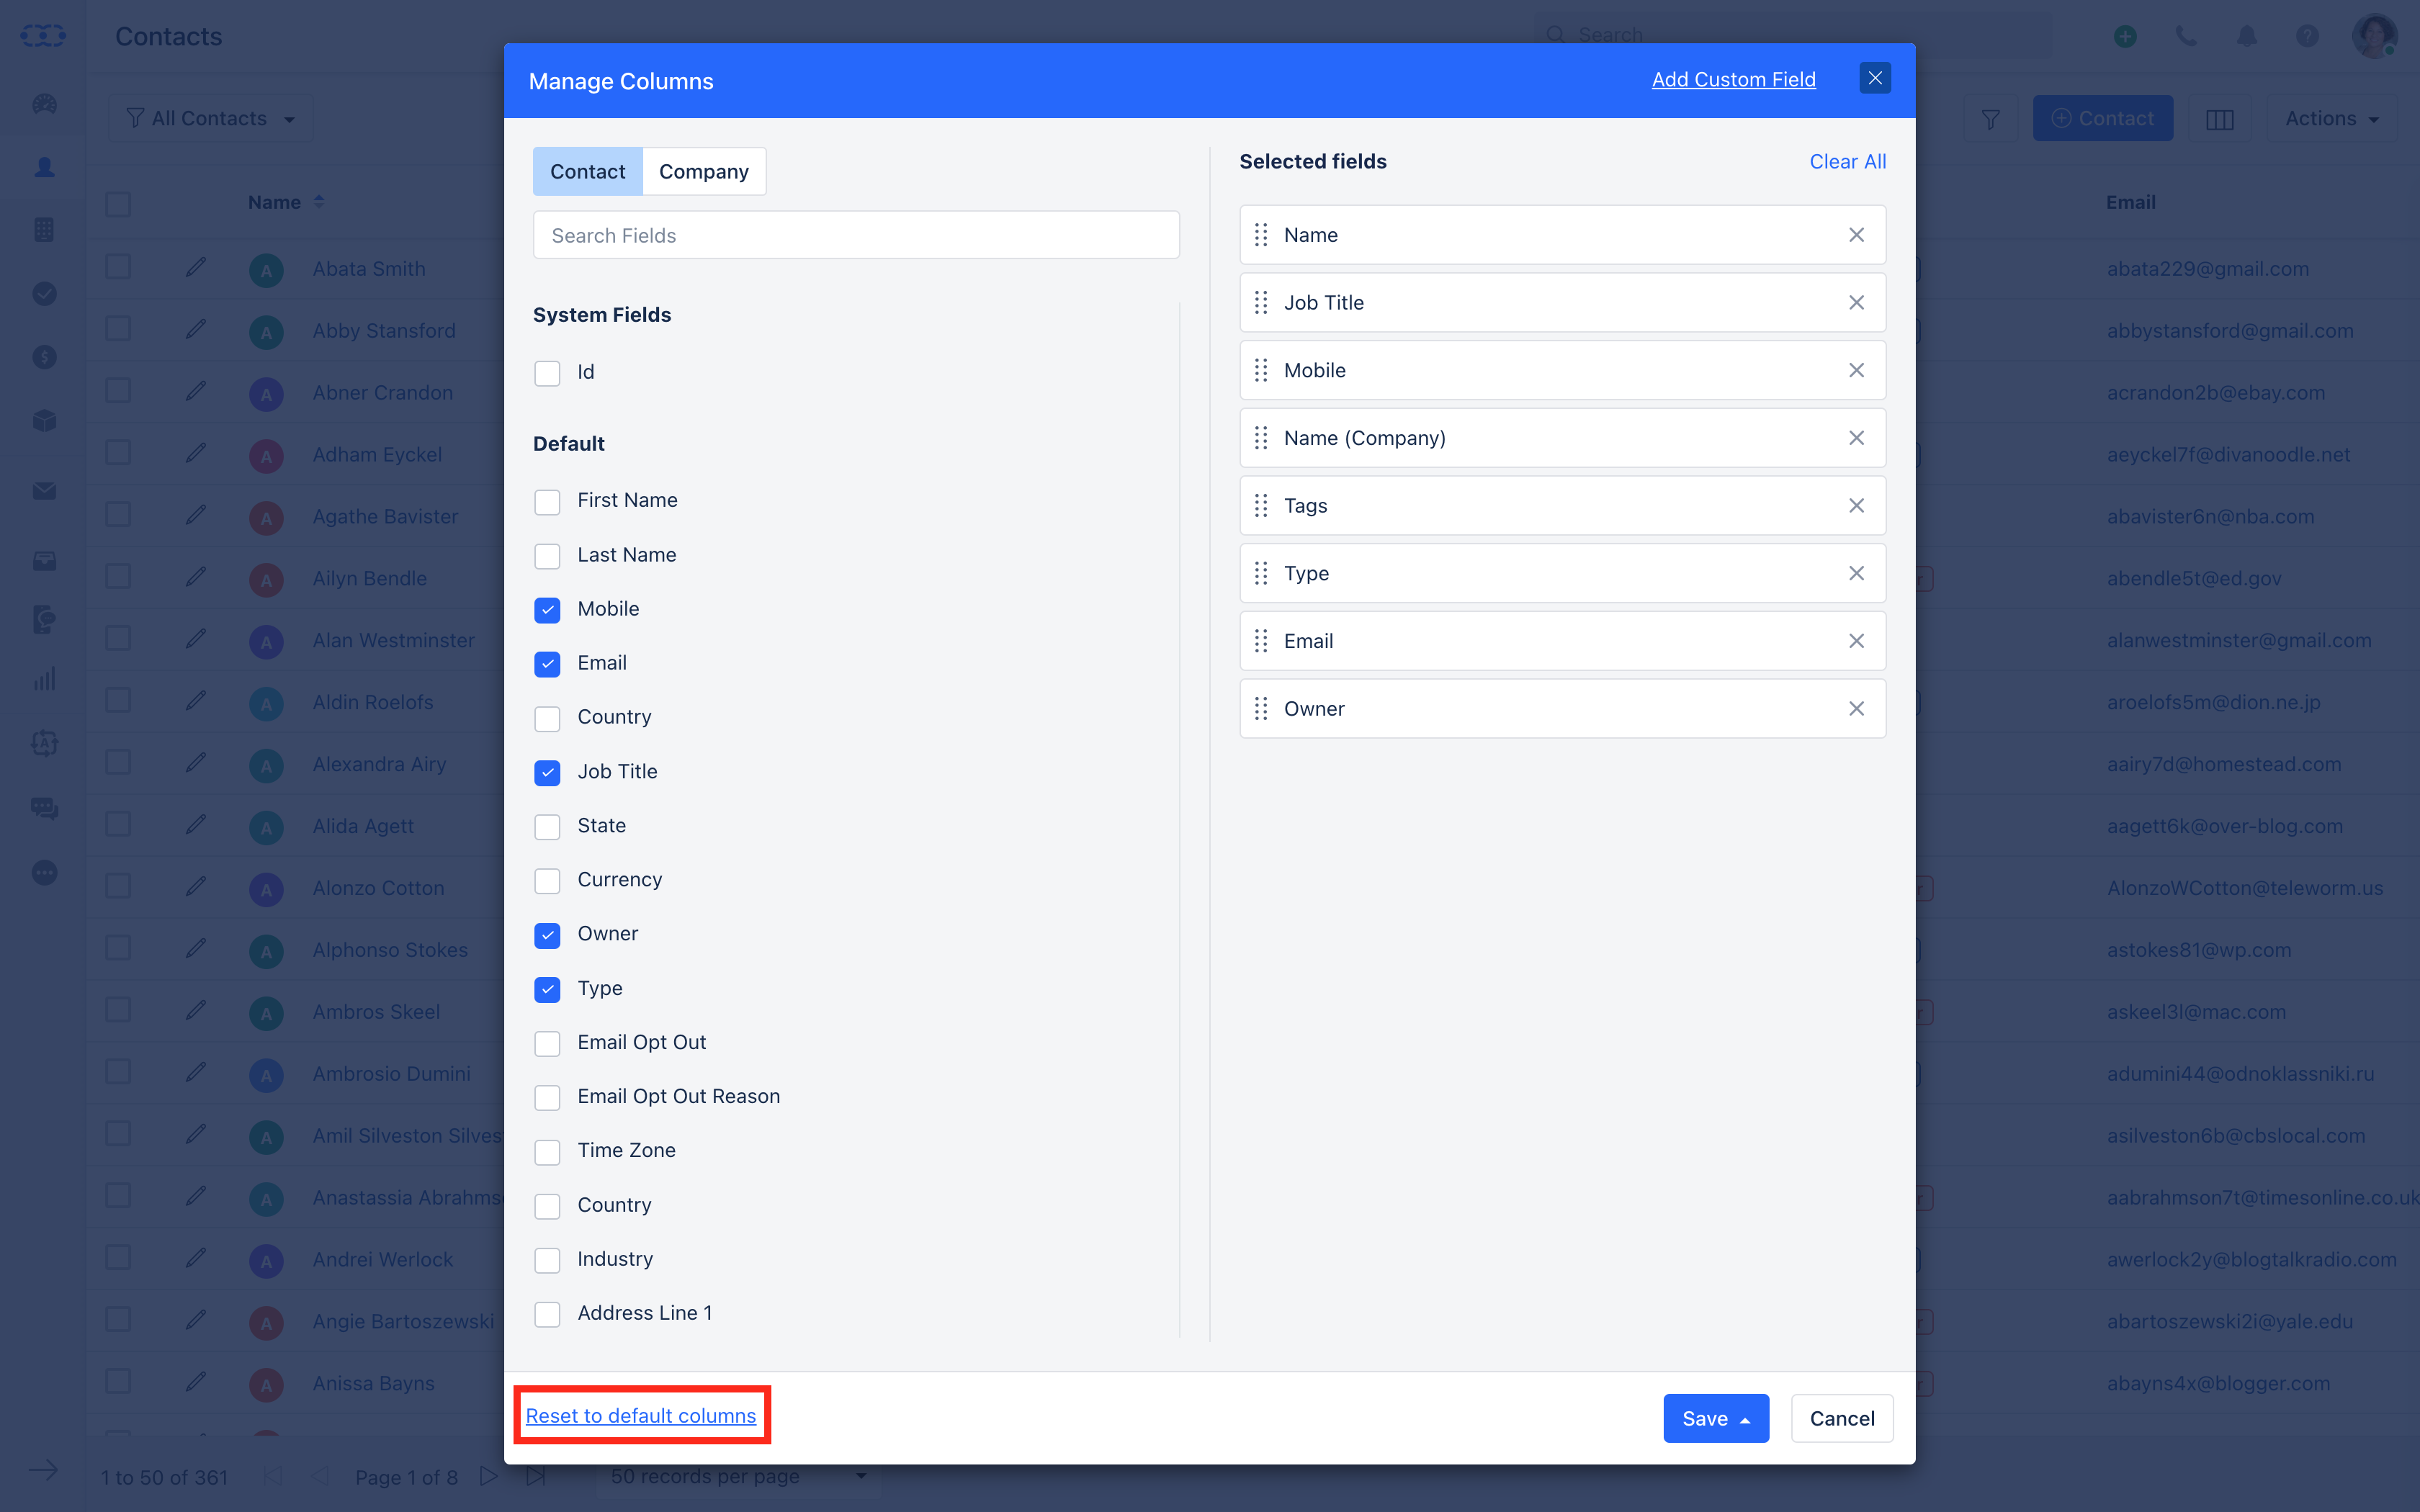The image size is (2420, 1512).
Task: Switch to the Contact tab
Action: 588,172
